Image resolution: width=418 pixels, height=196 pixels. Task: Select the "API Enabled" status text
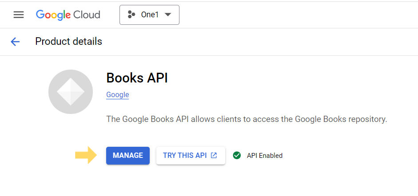pyautogui.click(x=264, y=156)
